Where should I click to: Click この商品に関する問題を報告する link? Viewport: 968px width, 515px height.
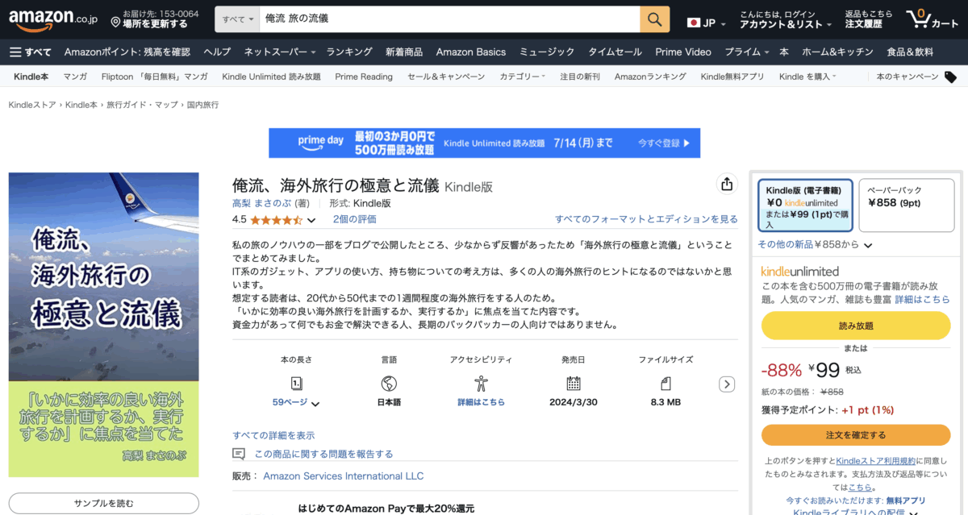point(323,454)
